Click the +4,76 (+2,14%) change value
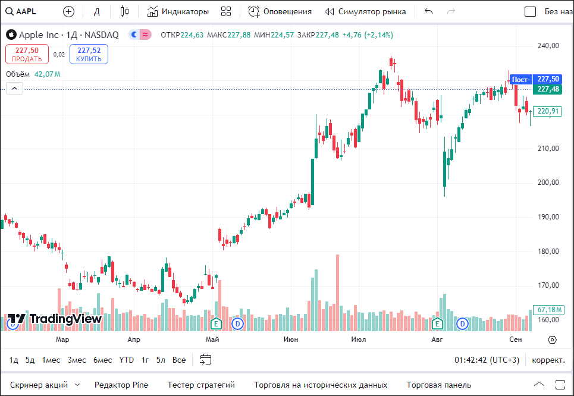This screenshot has height=396, width=574. click(x=368, y=35)
